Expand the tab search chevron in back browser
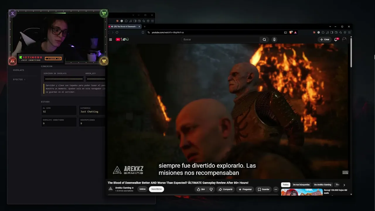375x211 pixels. click(133, 15)
